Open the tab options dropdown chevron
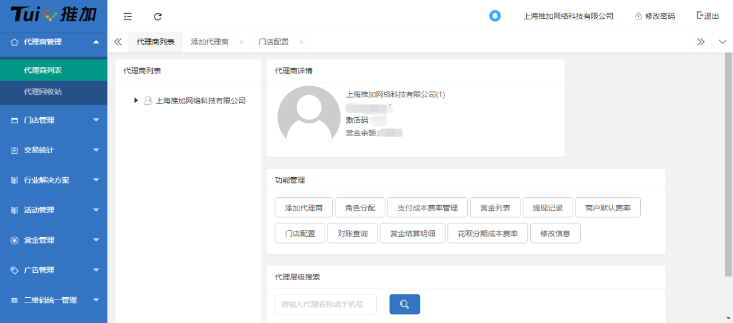 (x=722, y=42)
